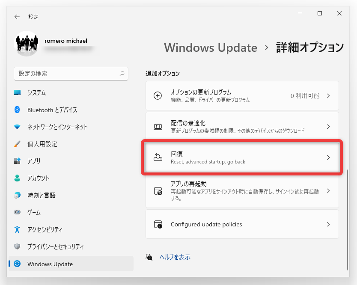Click the shield icon for プライバシーとセキュリティ
Viewport: 357px width, 285px height.
[17, 246]
